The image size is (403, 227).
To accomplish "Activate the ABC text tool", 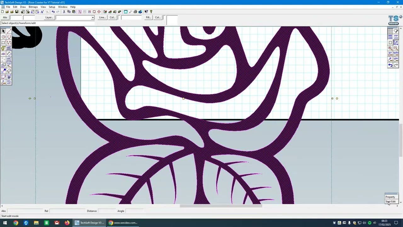I will tap(3, 54).
